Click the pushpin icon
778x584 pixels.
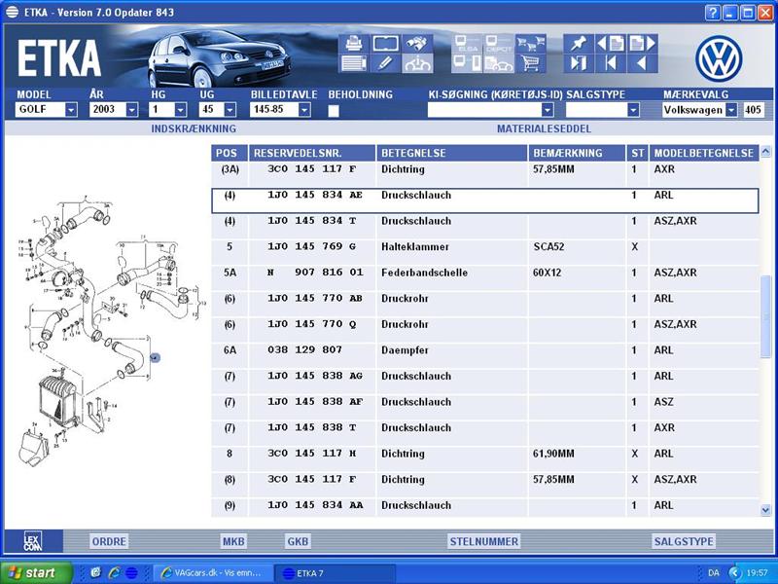click(x=580, y=44)
